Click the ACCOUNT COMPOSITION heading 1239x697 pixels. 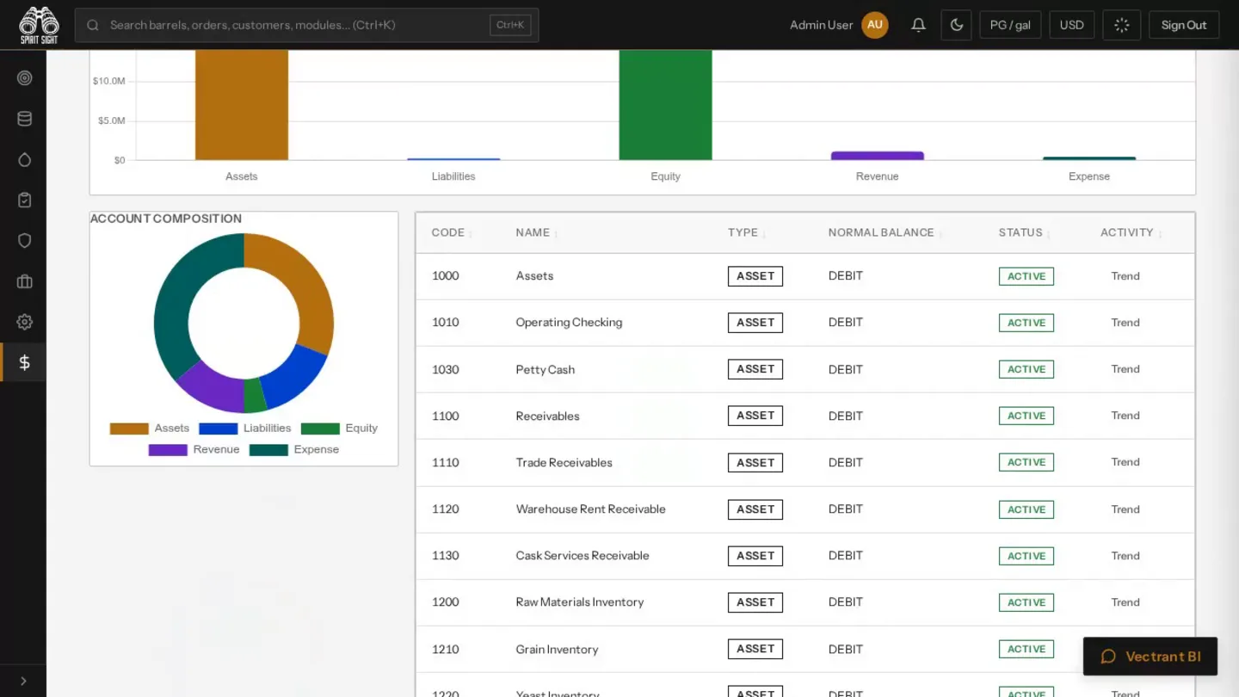tap(166, 219)
